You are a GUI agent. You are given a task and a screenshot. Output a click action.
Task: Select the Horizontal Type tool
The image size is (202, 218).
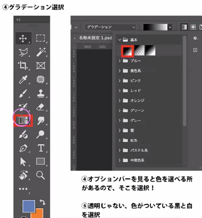coord(41,148)
